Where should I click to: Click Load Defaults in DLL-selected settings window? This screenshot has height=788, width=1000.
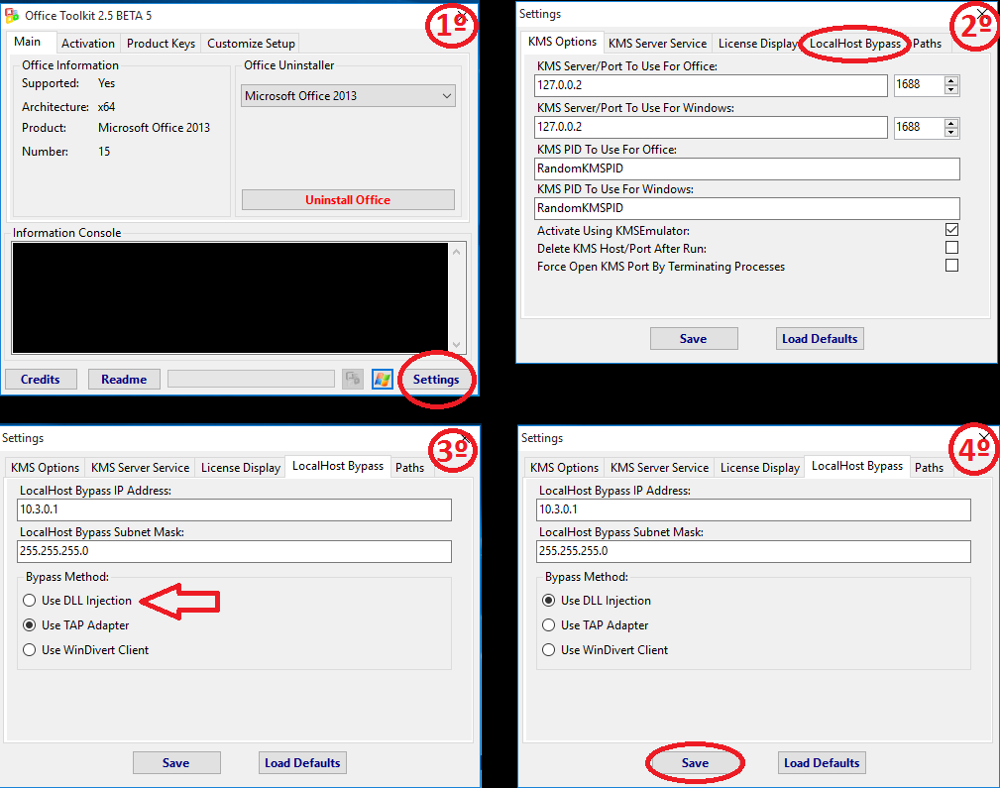(822, 763)
